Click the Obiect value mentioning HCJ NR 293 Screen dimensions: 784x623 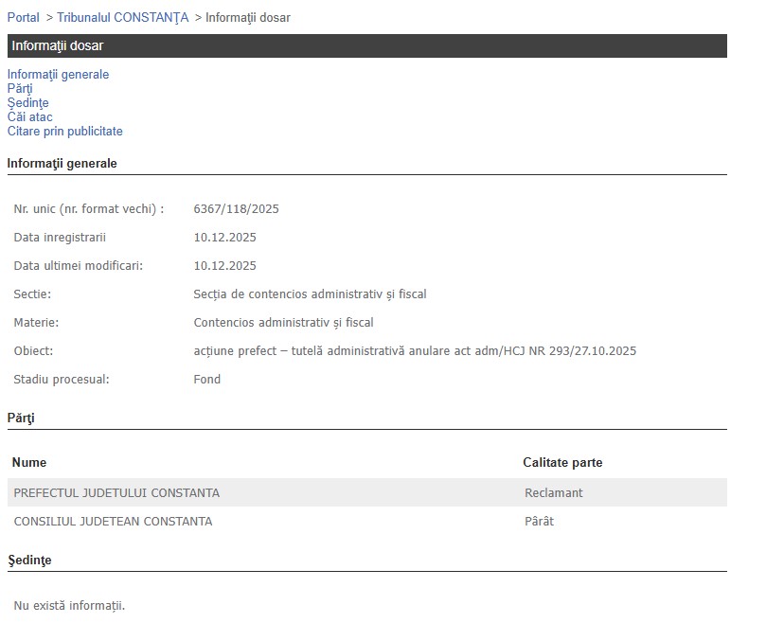tap(414, 351)
